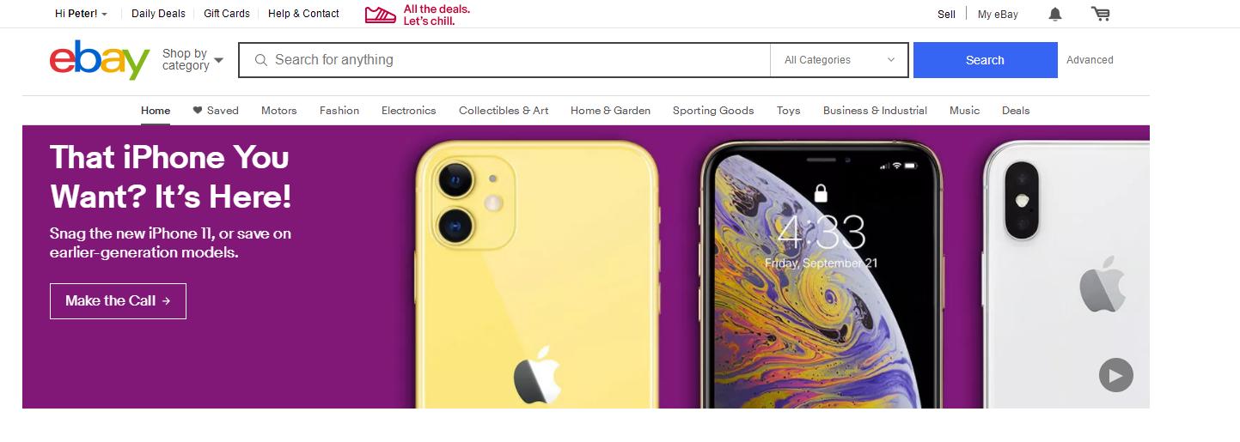The height and width of the screenshot is (442, 1240).
Task: Go to the Sporting Goods category
Action: [713, 111]
